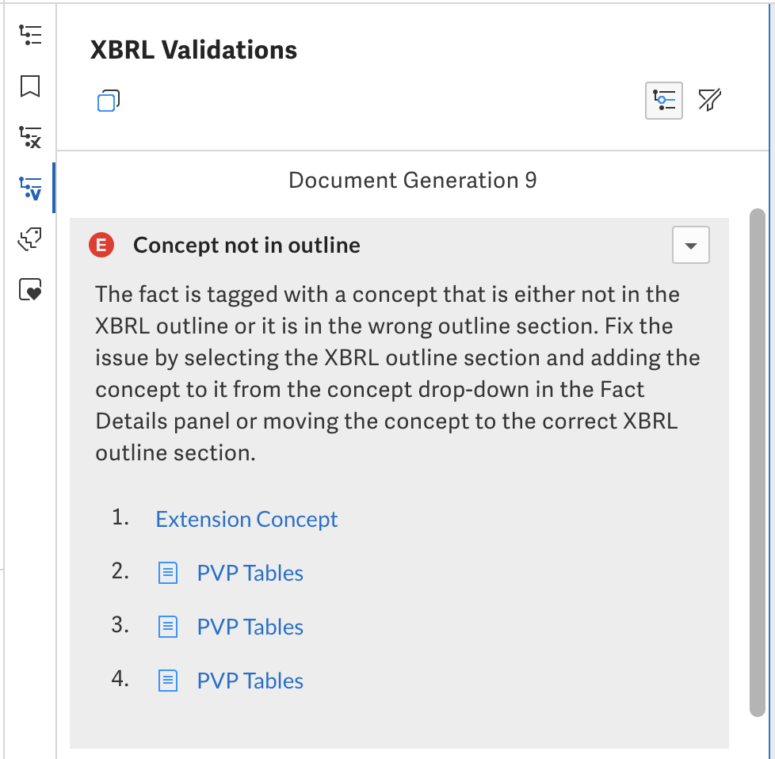The width and height of the screenshot is (775, 759).
Task: Open the suppressed validations panel
Action: pyautogui.click(x=30, y=138)
